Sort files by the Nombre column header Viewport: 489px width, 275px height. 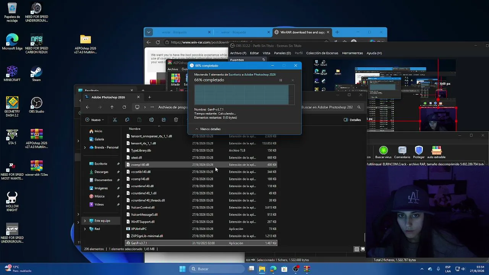tap(135, 129)
